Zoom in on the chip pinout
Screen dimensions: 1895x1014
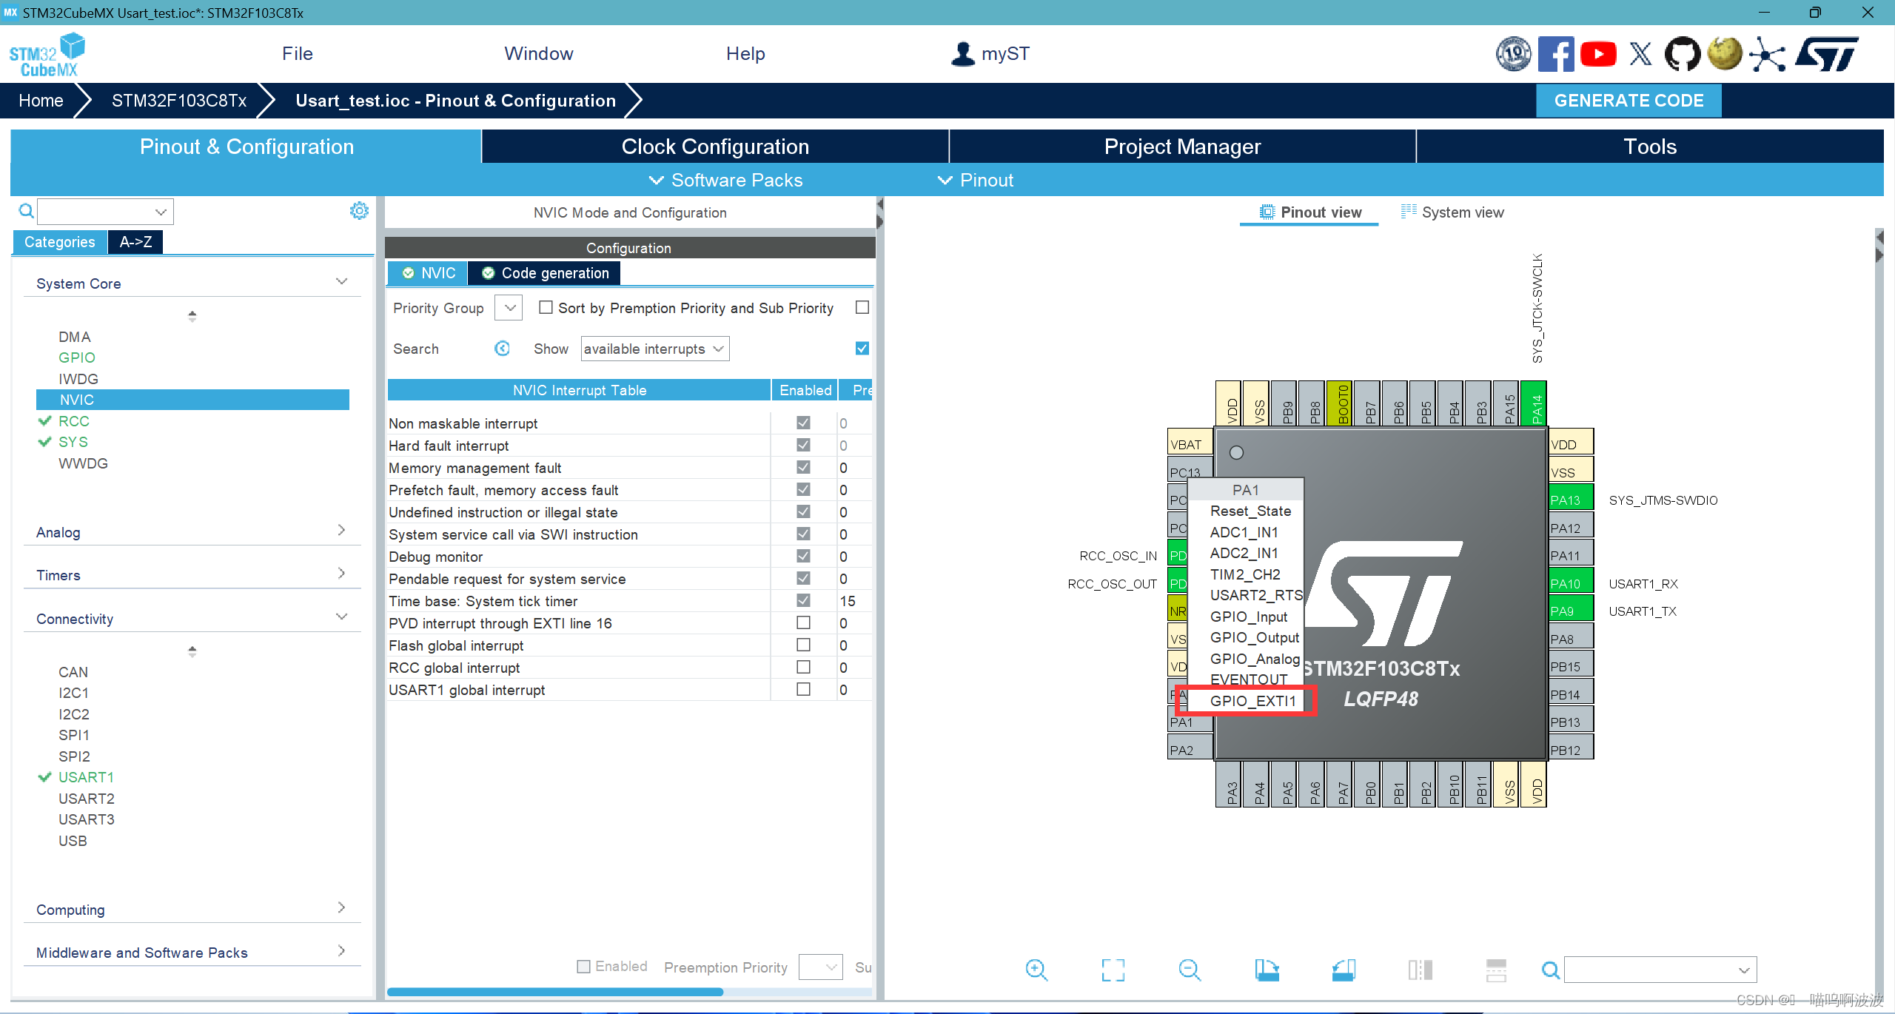(1036, 970)
